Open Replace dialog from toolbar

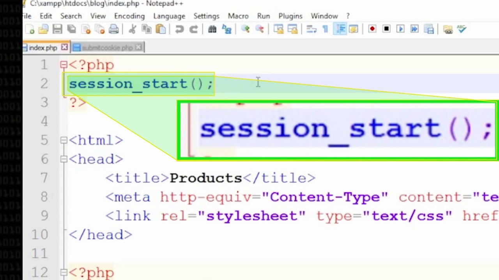click(x=226, y=29)
